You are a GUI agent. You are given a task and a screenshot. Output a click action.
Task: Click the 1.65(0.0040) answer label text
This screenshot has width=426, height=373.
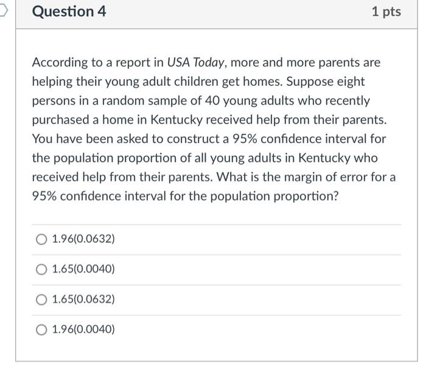pyautogui.click(x=83, y=270)
